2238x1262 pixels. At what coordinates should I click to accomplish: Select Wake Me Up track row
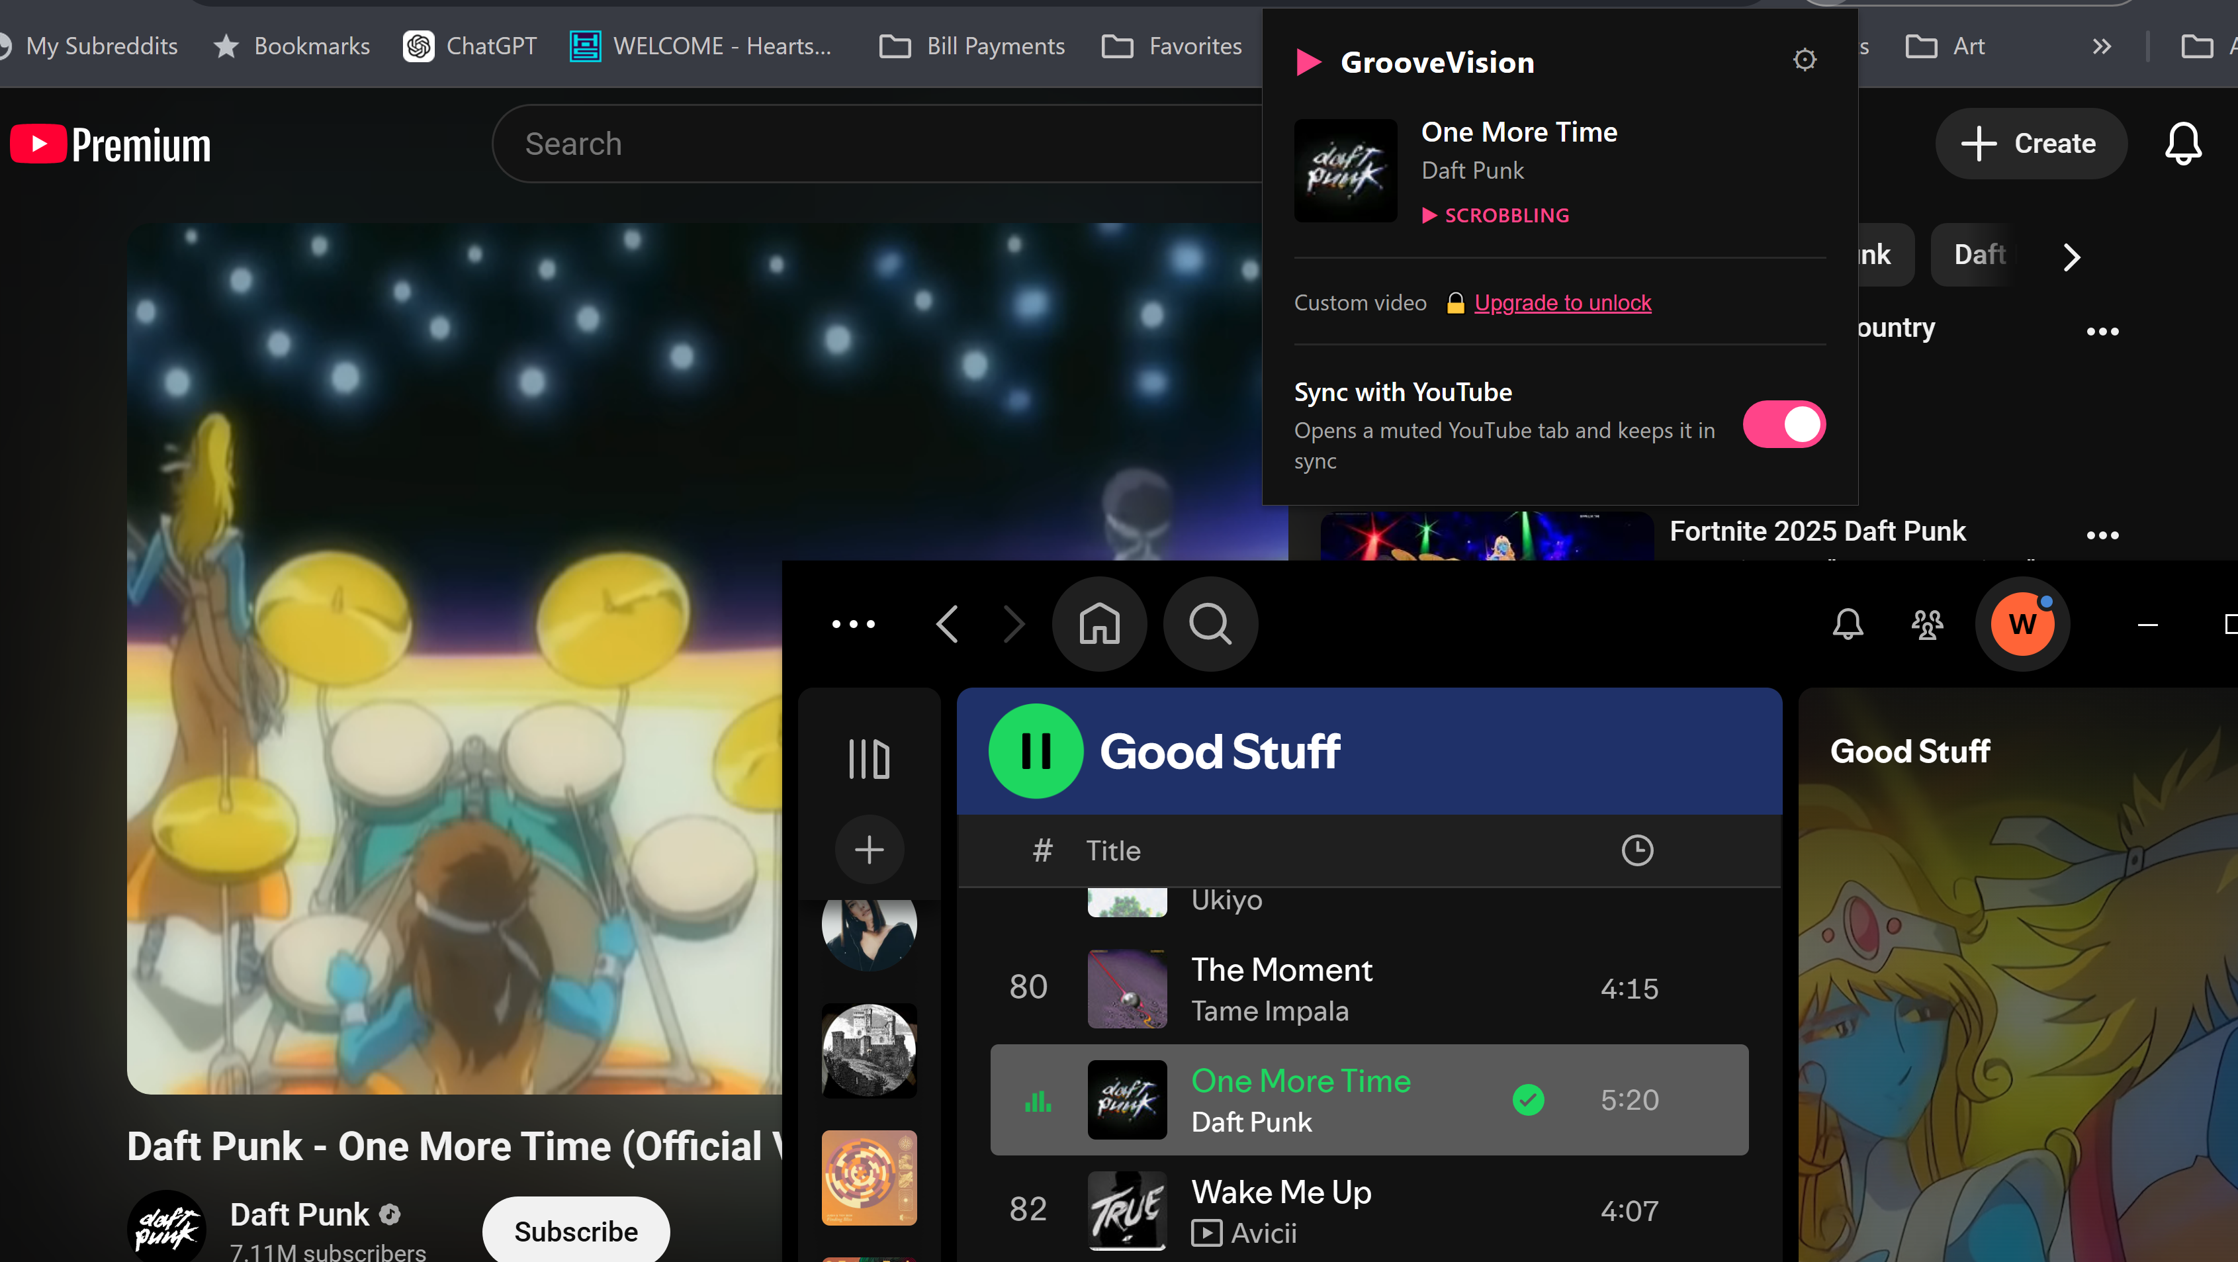click(1369, 1209)
